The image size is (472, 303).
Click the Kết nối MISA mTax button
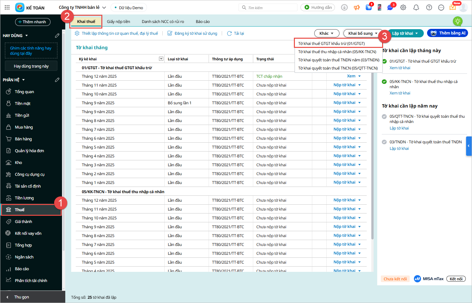[x=456, y=279]
